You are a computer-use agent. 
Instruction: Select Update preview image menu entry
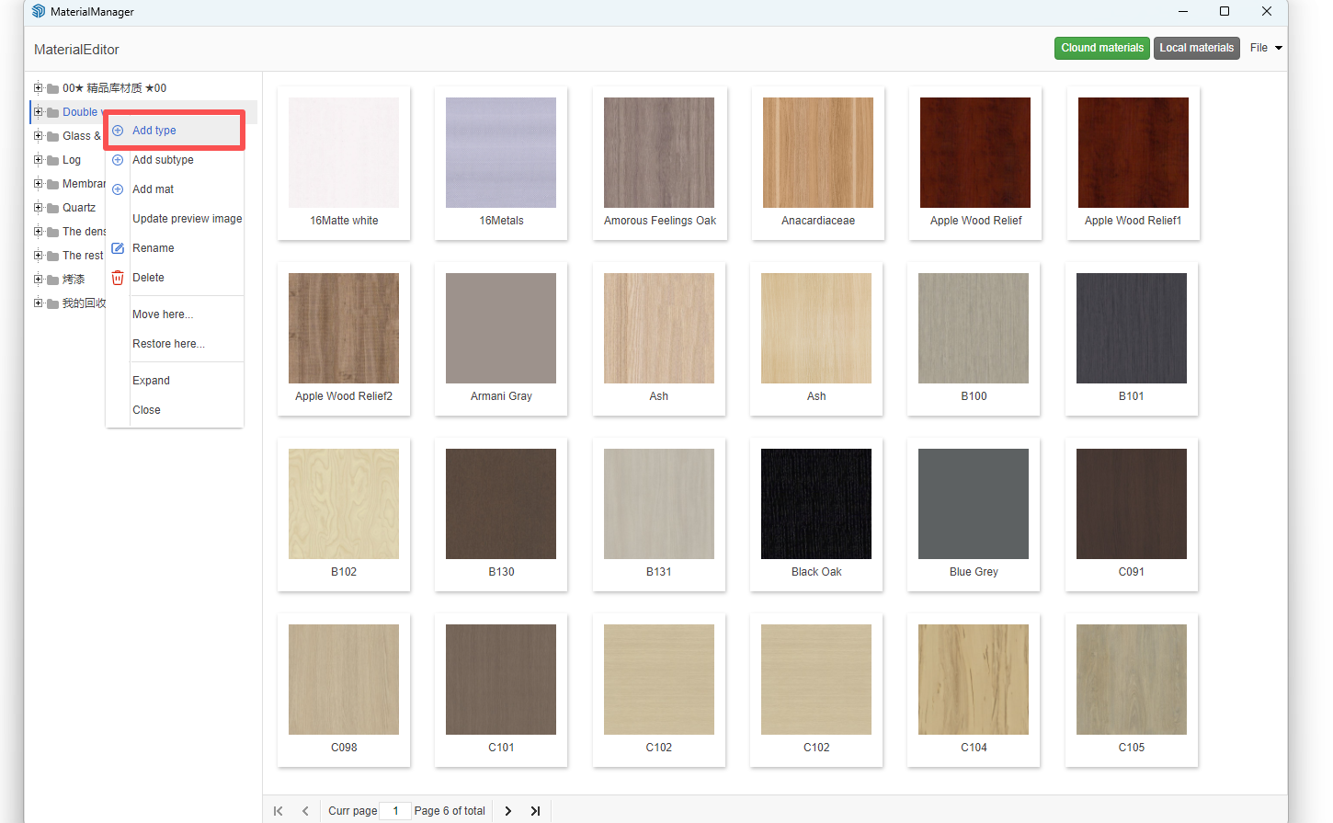click(x=187, y=219)
